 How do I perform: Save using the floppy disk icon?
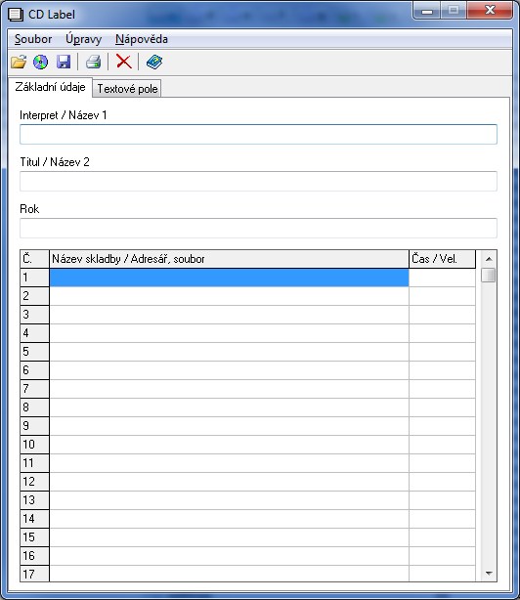pyautogui.click(x=64, y=62)
